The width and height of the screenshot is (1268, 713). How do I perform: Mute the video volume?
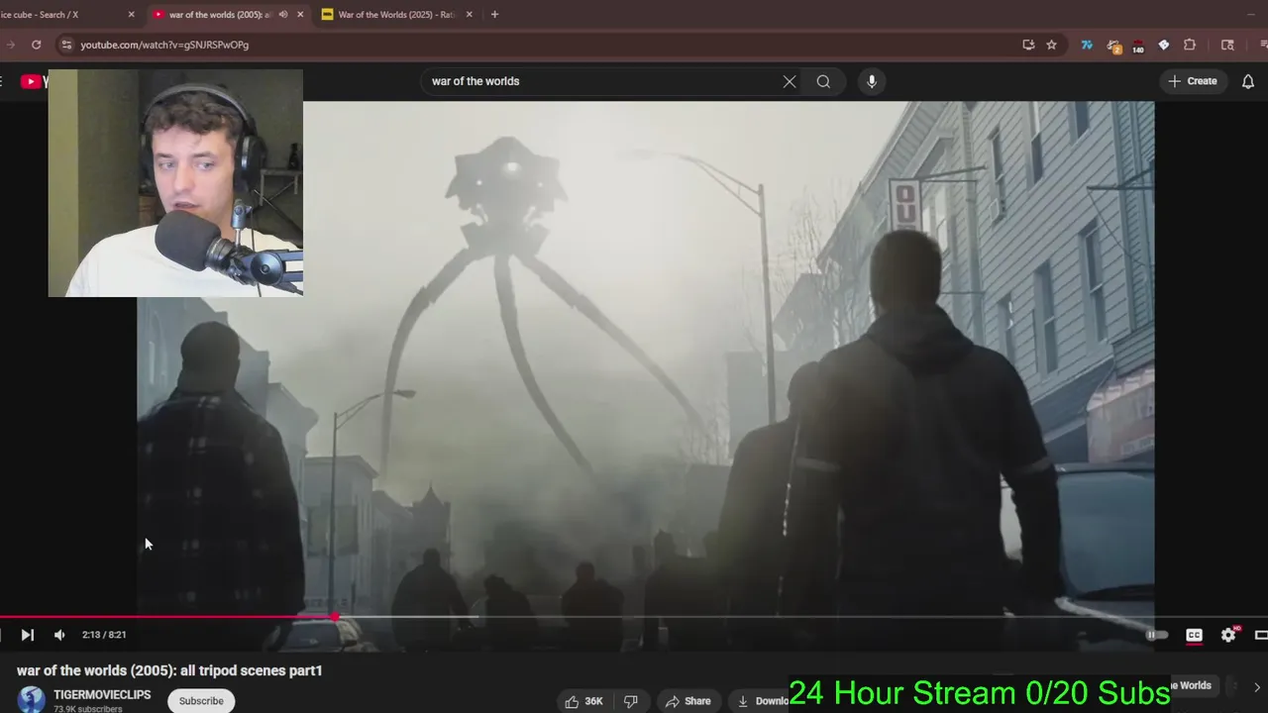[59, 635]
